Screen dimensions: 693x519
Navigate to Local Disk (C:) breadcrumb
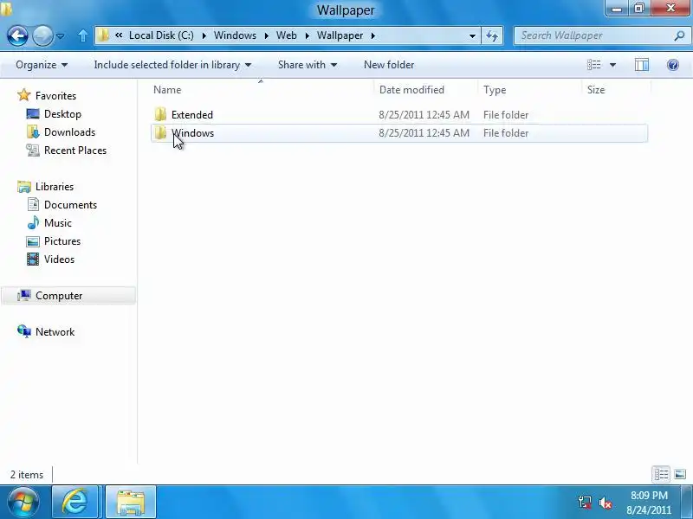161,35
